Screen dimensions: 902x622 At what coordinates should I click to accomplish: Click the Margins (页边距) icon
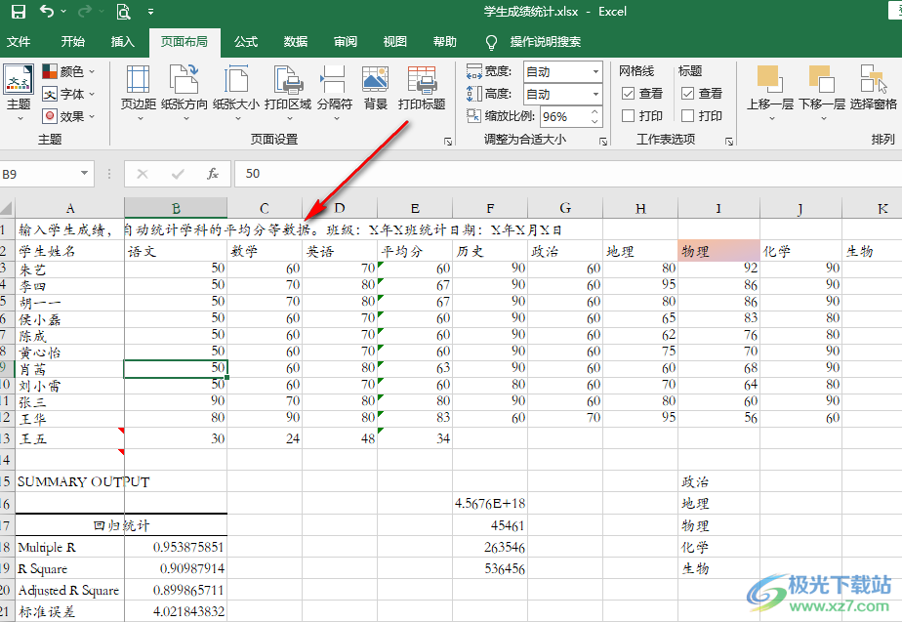pyautogui.click(x=138, y=79)
